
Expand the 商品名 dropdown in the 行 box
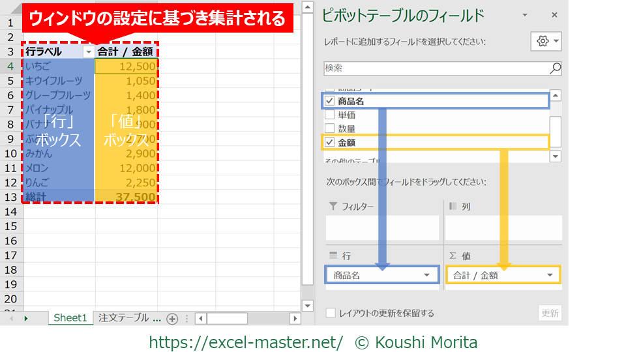tap(426, 275)
